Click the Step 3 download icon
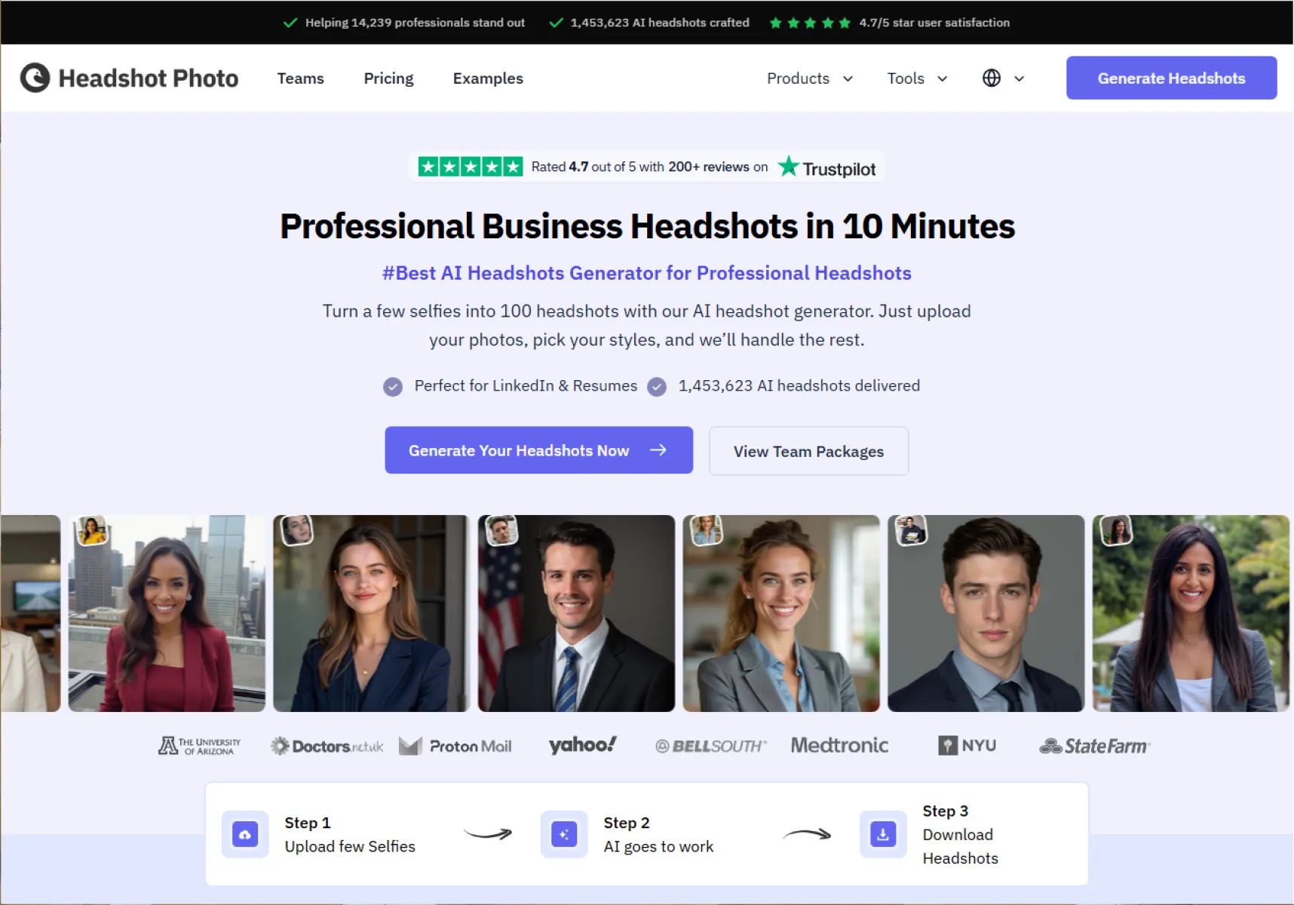Screen dimensions: 1294x905 pyautogui.click(x=883, y=834)
